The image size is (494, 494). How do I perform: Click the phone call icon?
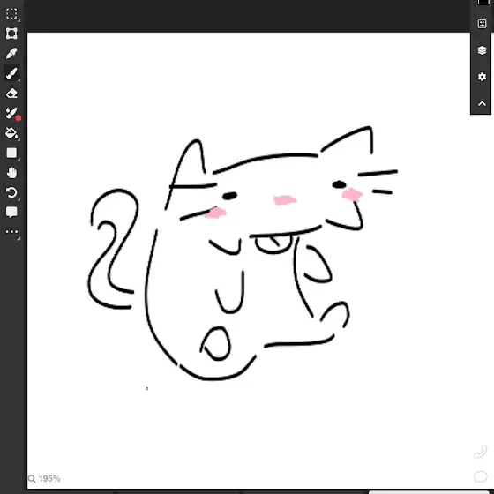tap(481, 452)
